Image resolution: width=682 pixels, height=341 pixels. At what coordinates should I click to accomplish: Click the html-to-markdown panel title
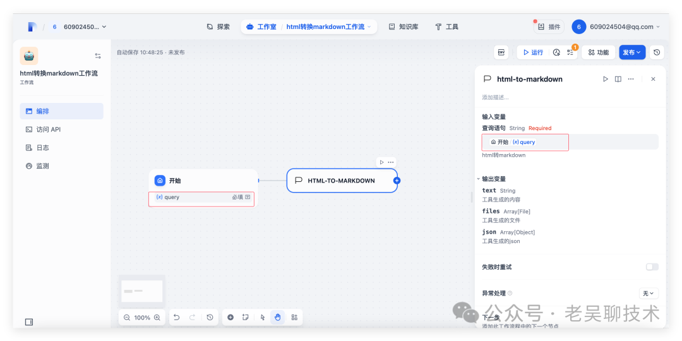pos(530,79)
